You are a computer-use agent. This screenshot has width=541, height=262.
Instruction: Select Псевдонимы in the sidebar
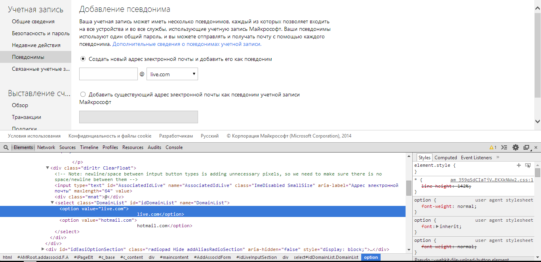pyautogui.click(x=36, y=57)
